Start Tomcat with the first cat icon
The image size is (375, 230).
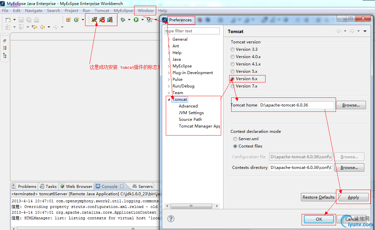pos(94,20)
